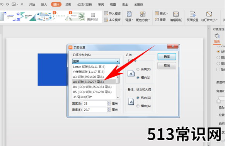The height and width of the screenshot is (146, 225).
Task: Select the green leaf design template thumbnail
Action: coord(77,17)
